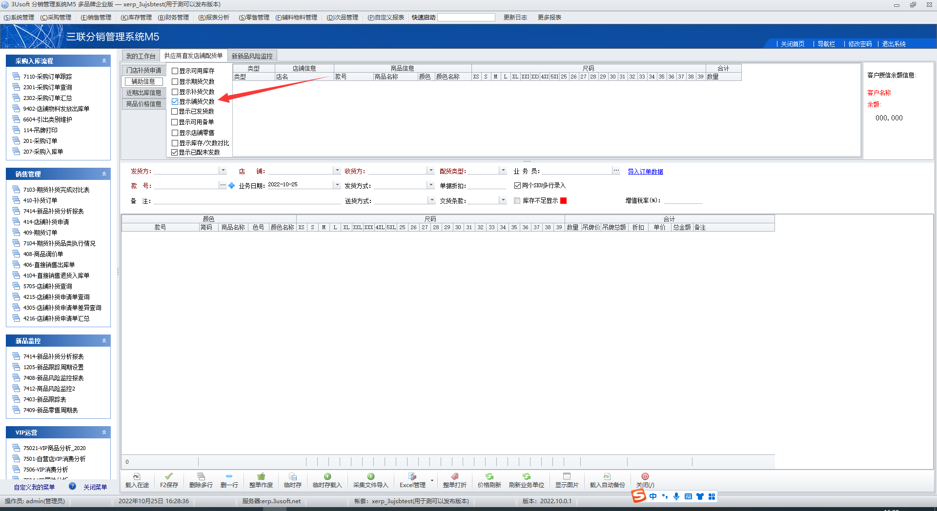Enable the 显示期货欠数 checkbox
The width and height of the screenshot is (937, 511).
tap(175, 81)
